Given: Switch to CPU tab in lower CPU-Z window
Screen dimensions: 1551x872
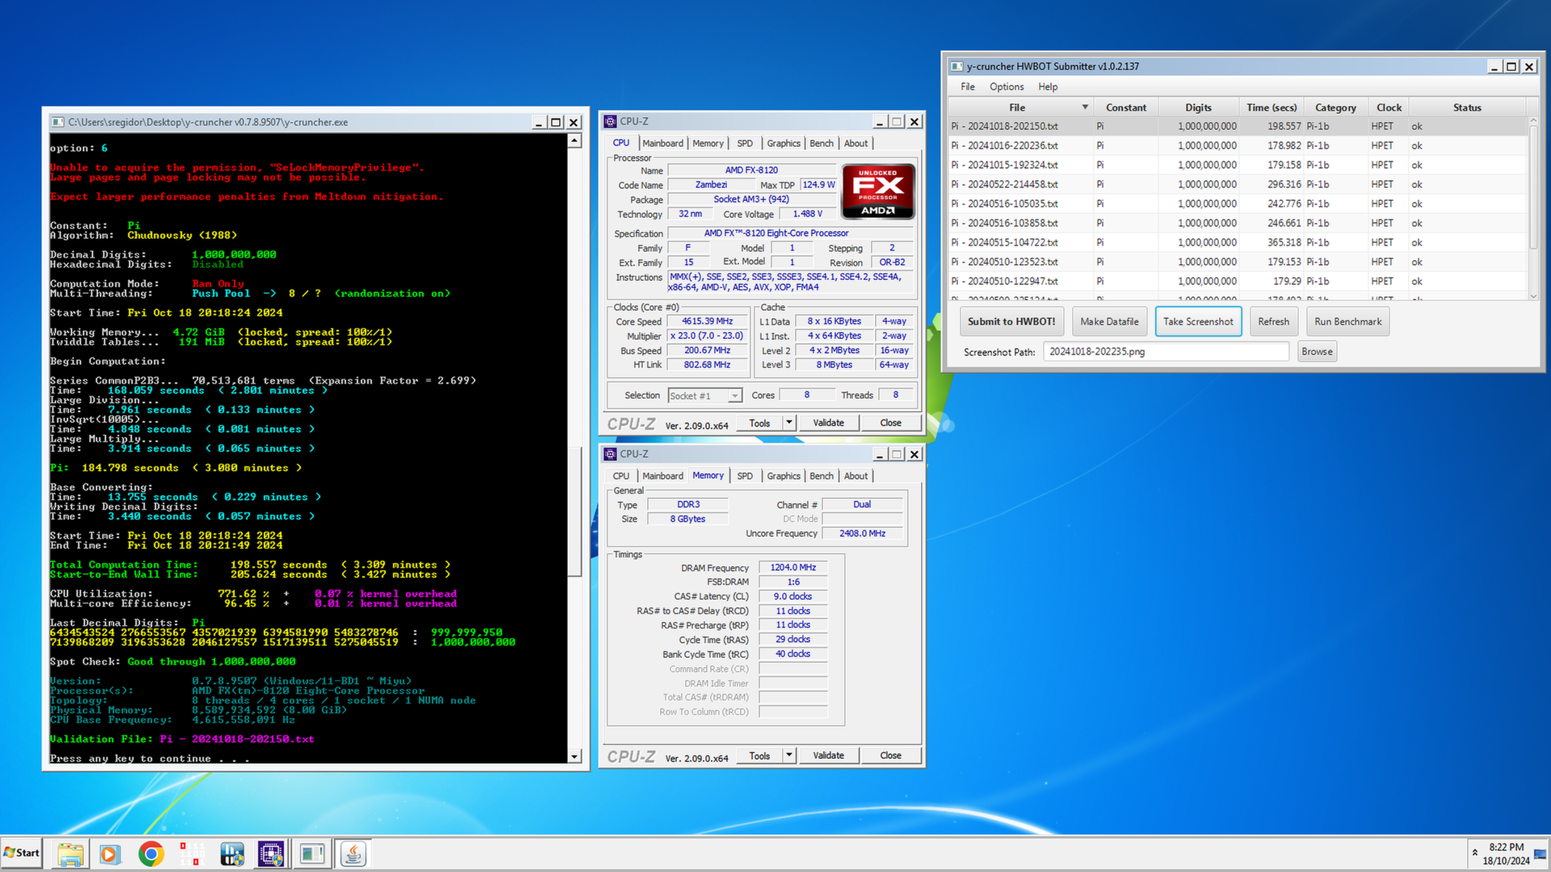Looking at the screenshot, I should (x=621, y=476).
